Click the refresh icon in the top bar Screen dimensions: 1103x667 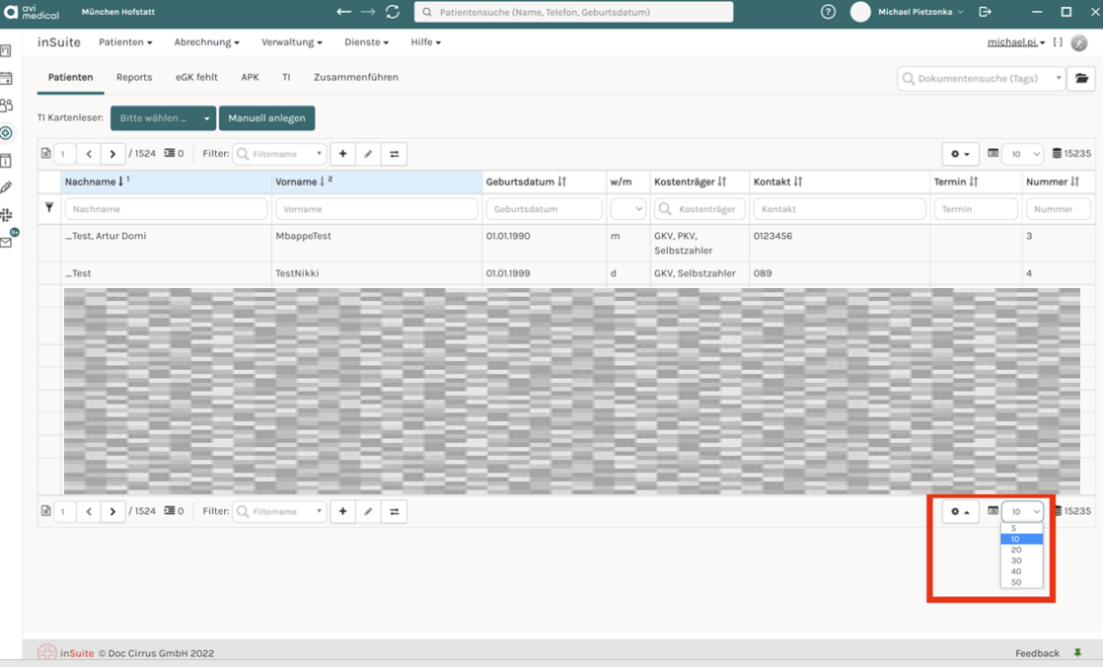click(393, 12)
